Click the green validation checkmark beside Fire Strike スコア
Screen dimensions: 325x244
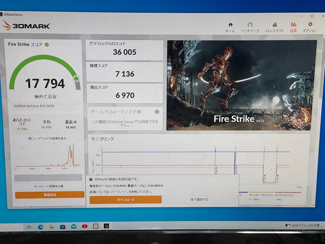(47, 44)
